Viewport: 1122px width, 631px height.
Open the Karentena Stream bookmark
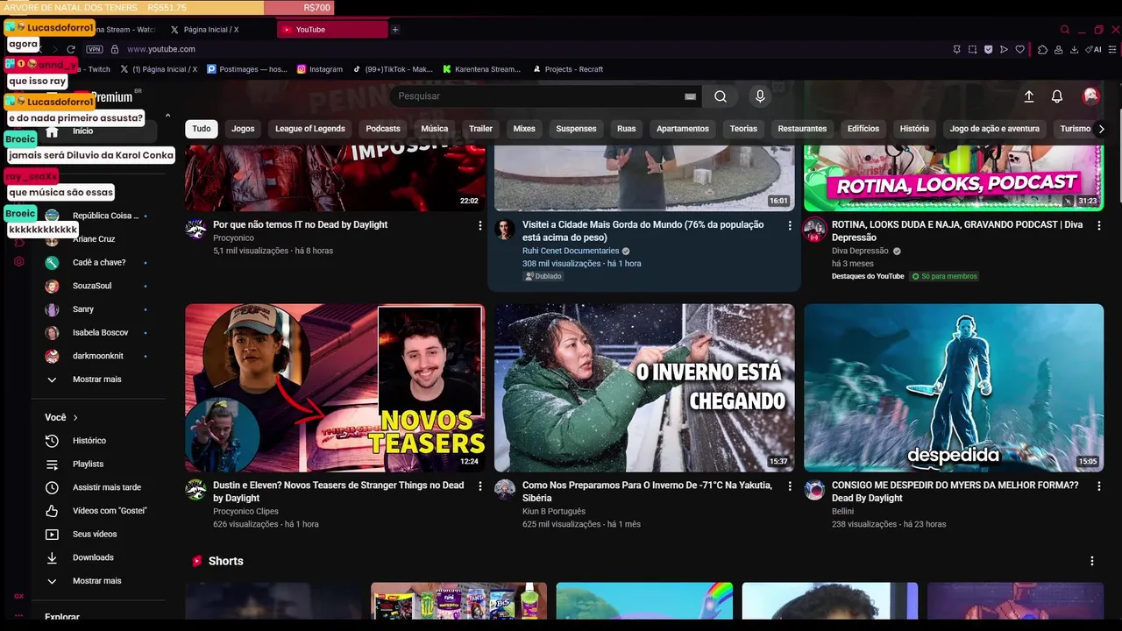tap(482, 69)
